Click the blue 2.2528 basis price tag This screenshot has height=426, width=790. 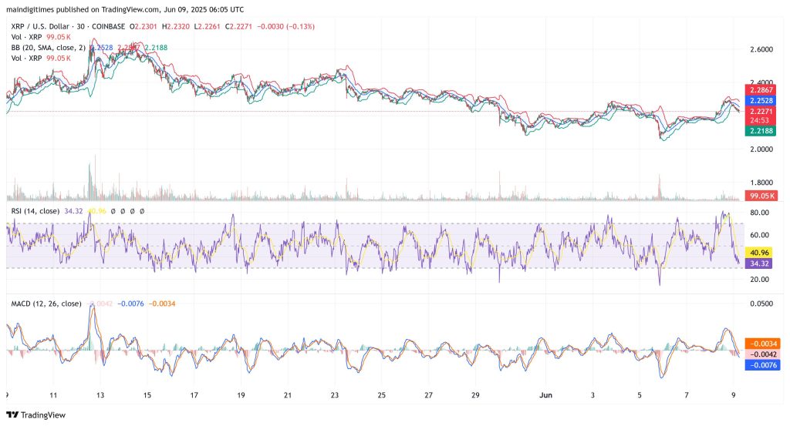(761, 100)
